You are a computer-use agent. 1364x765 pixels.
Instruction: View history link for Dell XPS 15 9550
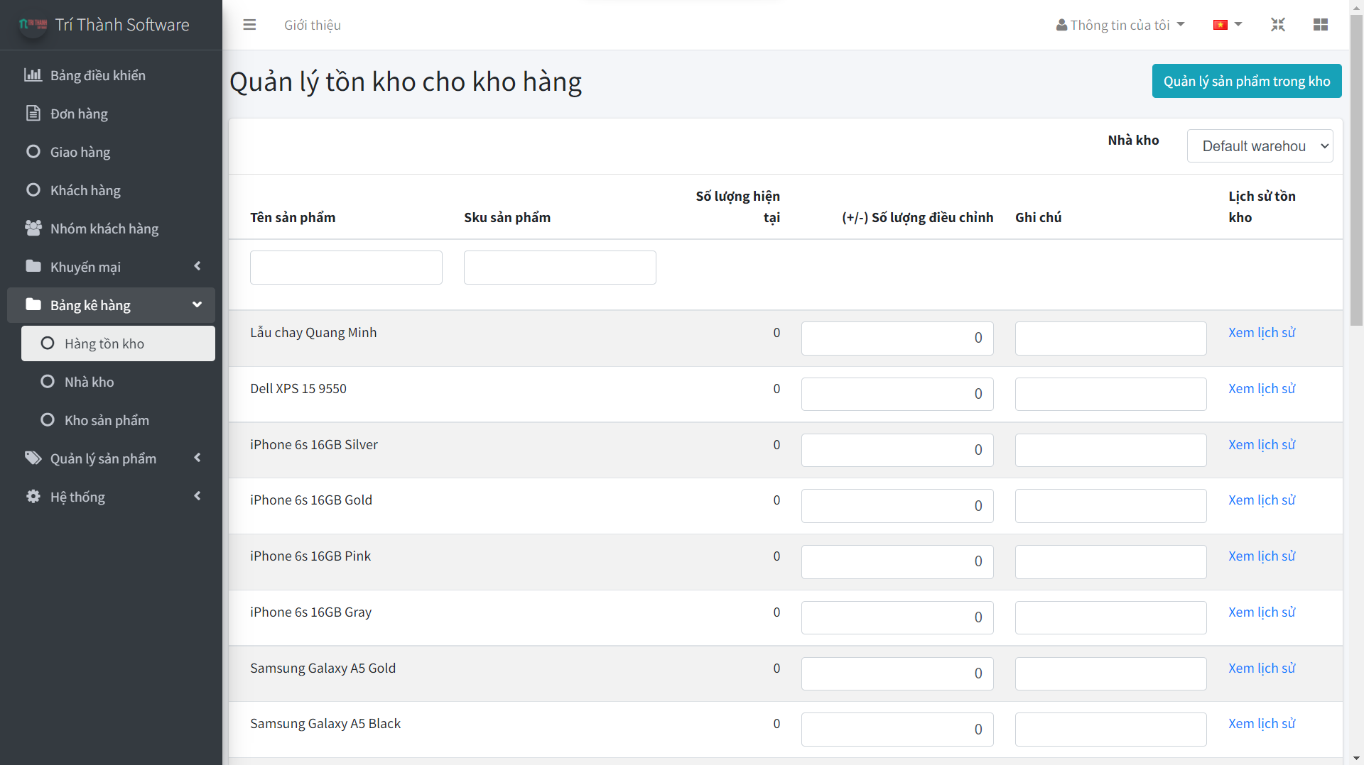pyautogui.click(x=1262, y=389)
